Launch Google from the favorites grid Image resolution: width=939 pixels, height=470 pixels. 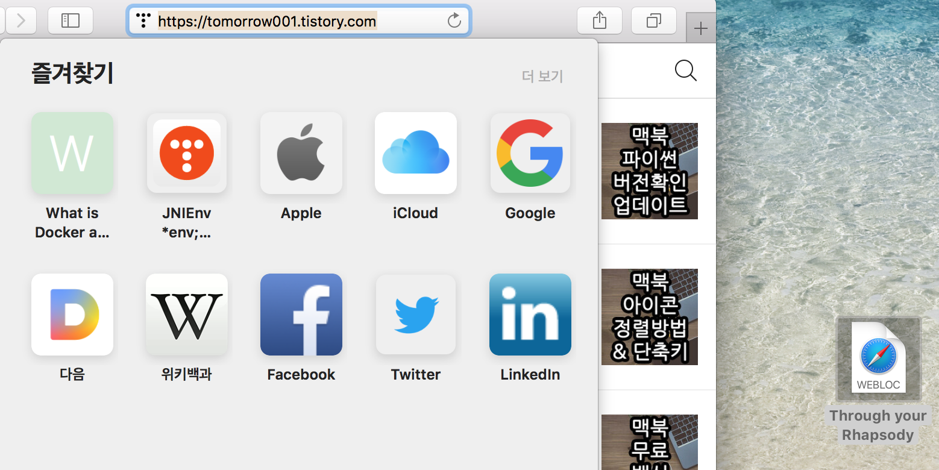click(x=530, y=153)
